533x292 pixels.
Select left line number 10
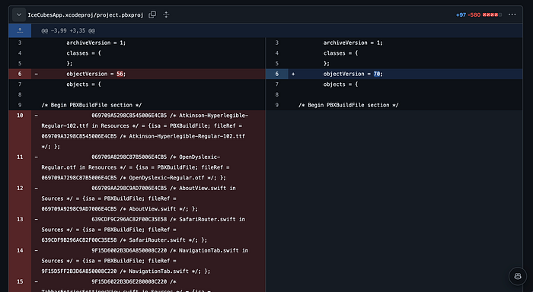click(x=20, y=116)
